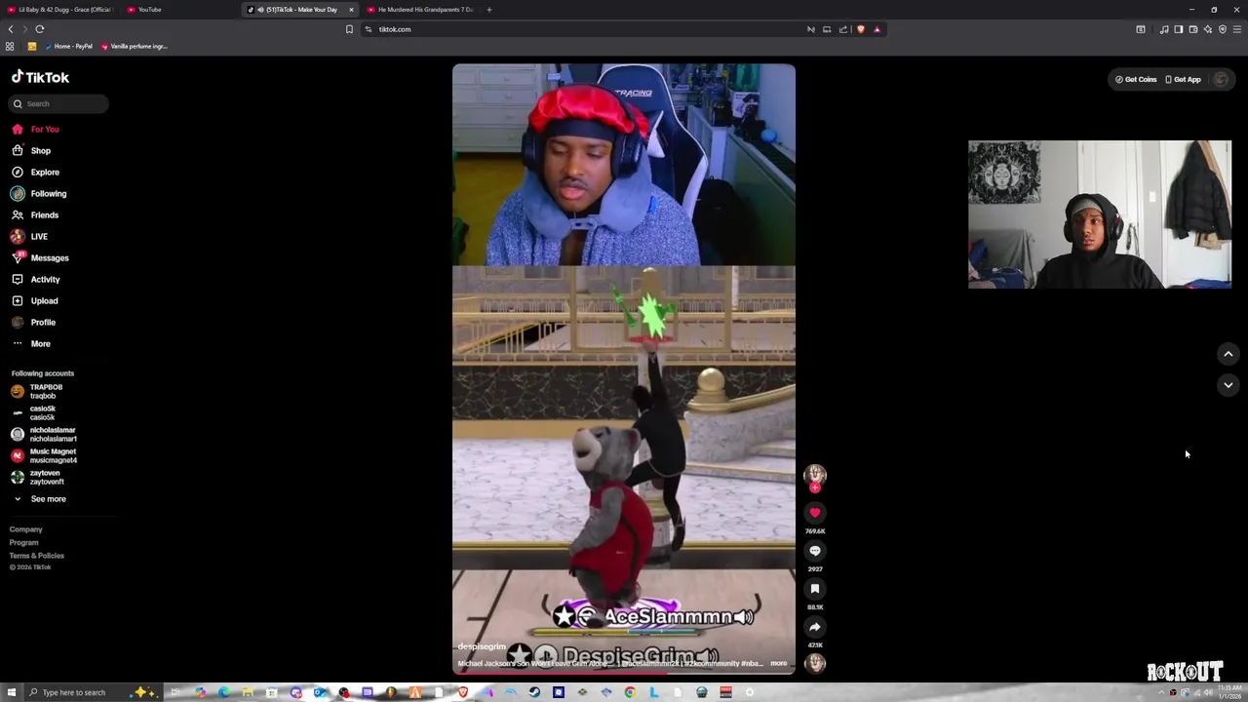Open the casio5k following account
1248x702 pixels.
tap(34, 412)
